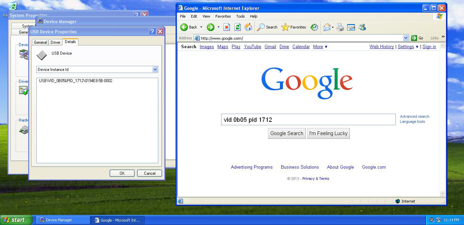Switch to the Driver tab
The width and height of the screenshot is (464, 225).
pyautogui.click(x=55, y=42)
